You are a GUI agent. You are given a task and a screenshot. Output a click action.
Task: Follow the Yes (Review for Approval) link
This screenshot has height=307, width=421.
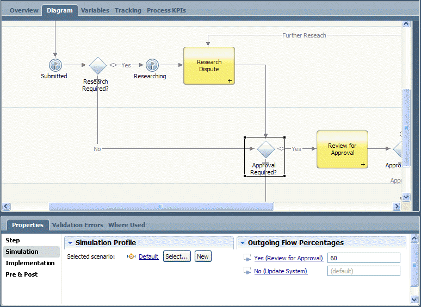click(289, 258)
